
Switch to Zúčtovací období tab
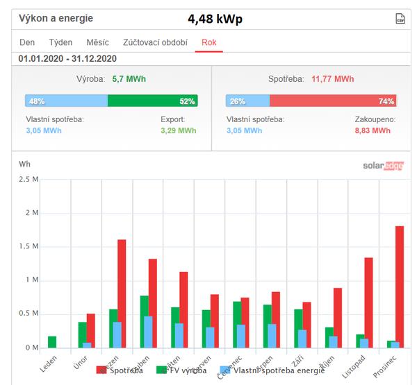tap(155, 42)
